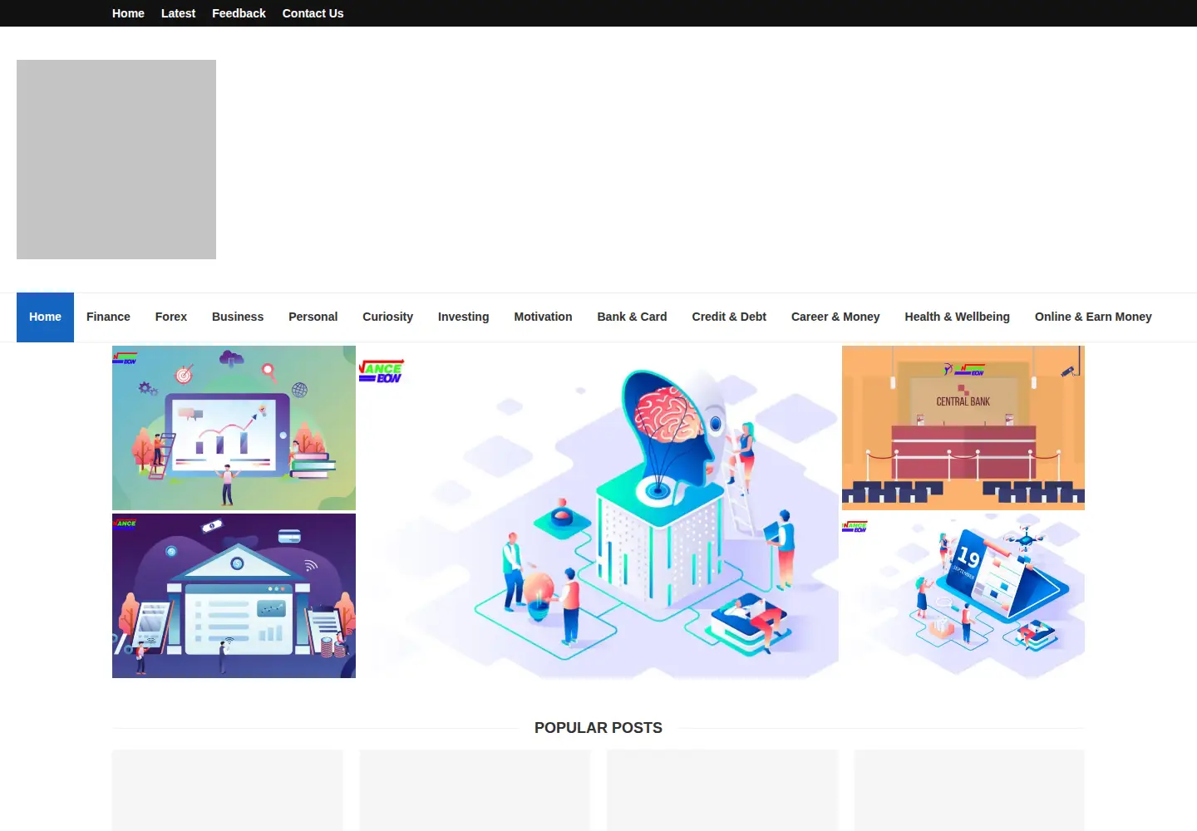The image size is (1197, 831).
Task: Click the gray site logo placeholder
Action: (116, 160)
